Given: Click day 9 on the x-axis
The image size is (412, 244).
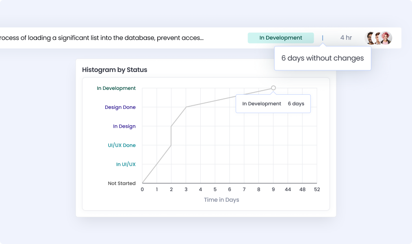Looking at the screenshot, I should pyautogui.click(x=273, y=190).
